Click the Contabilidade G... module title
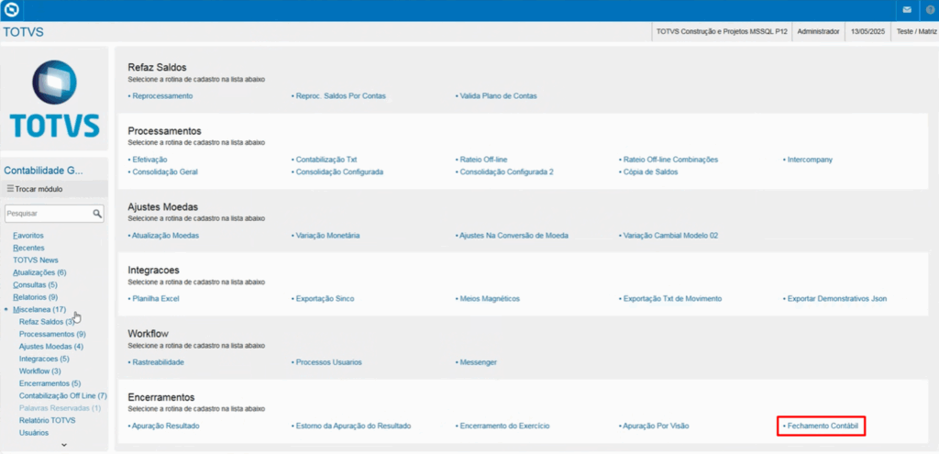 (x=43, y=171)
